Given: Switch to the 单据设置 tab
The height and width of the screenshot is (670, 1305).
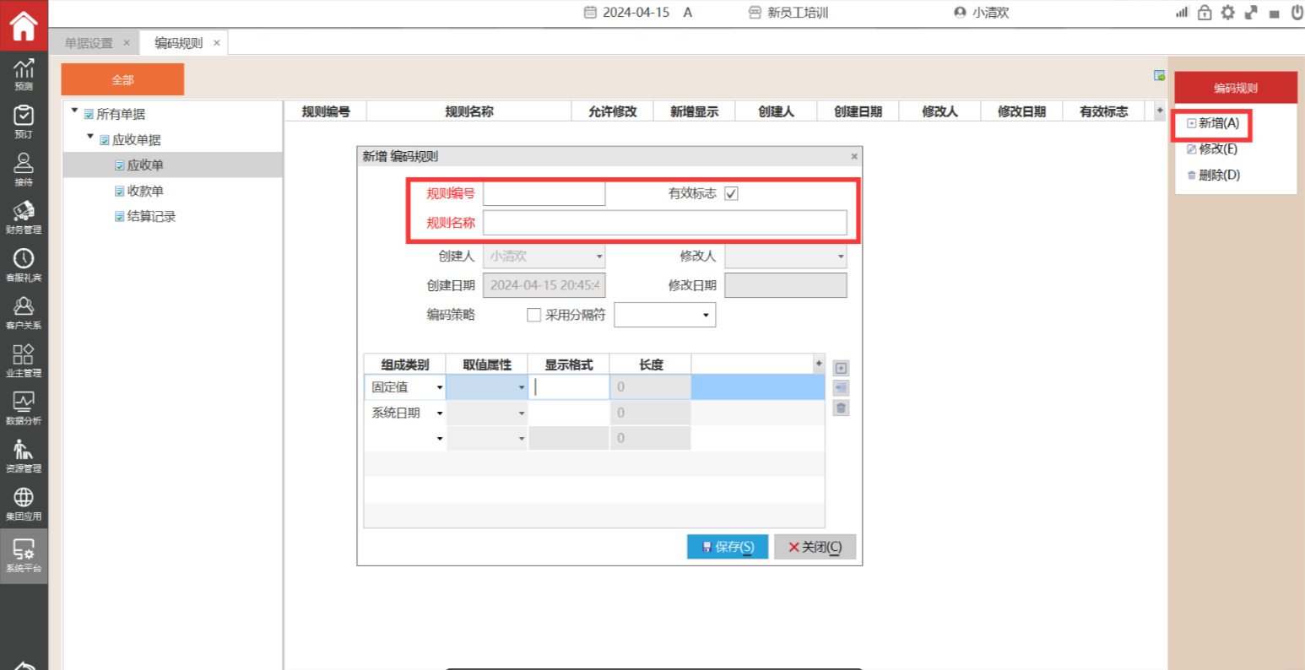Looking at the screenshot, I should [x=89, y=43].
